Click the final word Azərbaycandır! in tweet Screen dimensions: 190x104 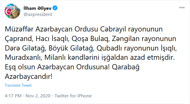(x=28, y=77)
